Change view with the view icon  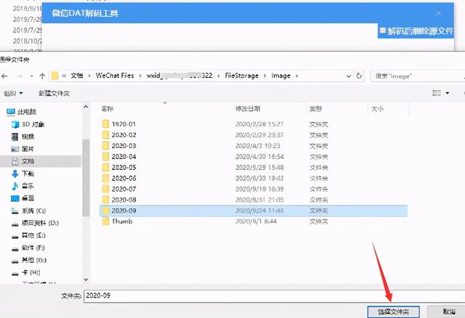[x=437, y=93]
